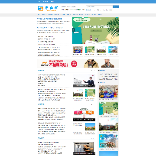Image resolution: width=156 pixels, height=156 pixels.
Task: Open the last item in the gray navigation bar
Action: [x=100, y=15]
